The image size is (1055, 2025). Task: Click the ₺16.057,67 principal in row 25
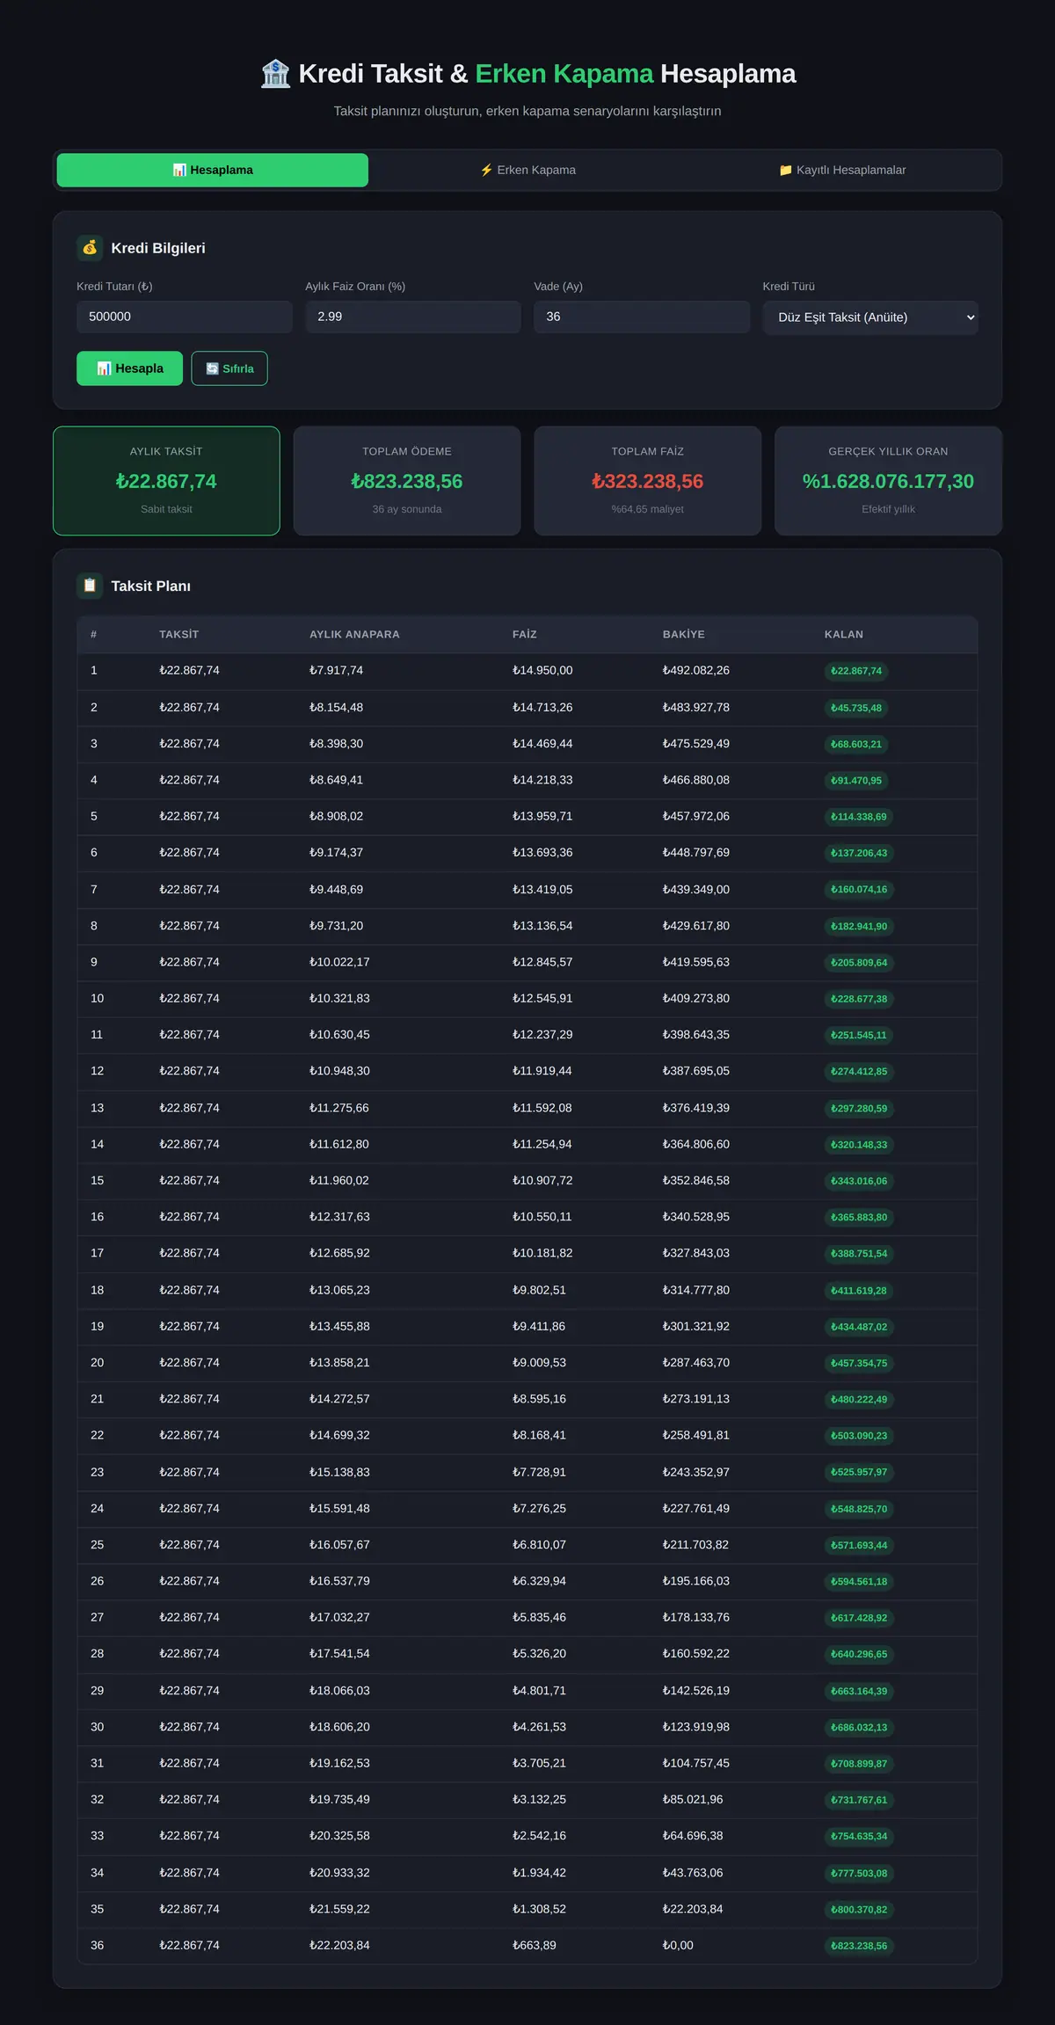(339, 1544)
